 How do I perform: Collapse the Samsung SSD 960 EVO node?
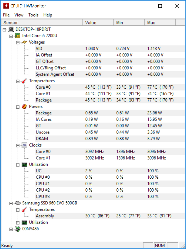pyautogui.click(x=11, y=204)
